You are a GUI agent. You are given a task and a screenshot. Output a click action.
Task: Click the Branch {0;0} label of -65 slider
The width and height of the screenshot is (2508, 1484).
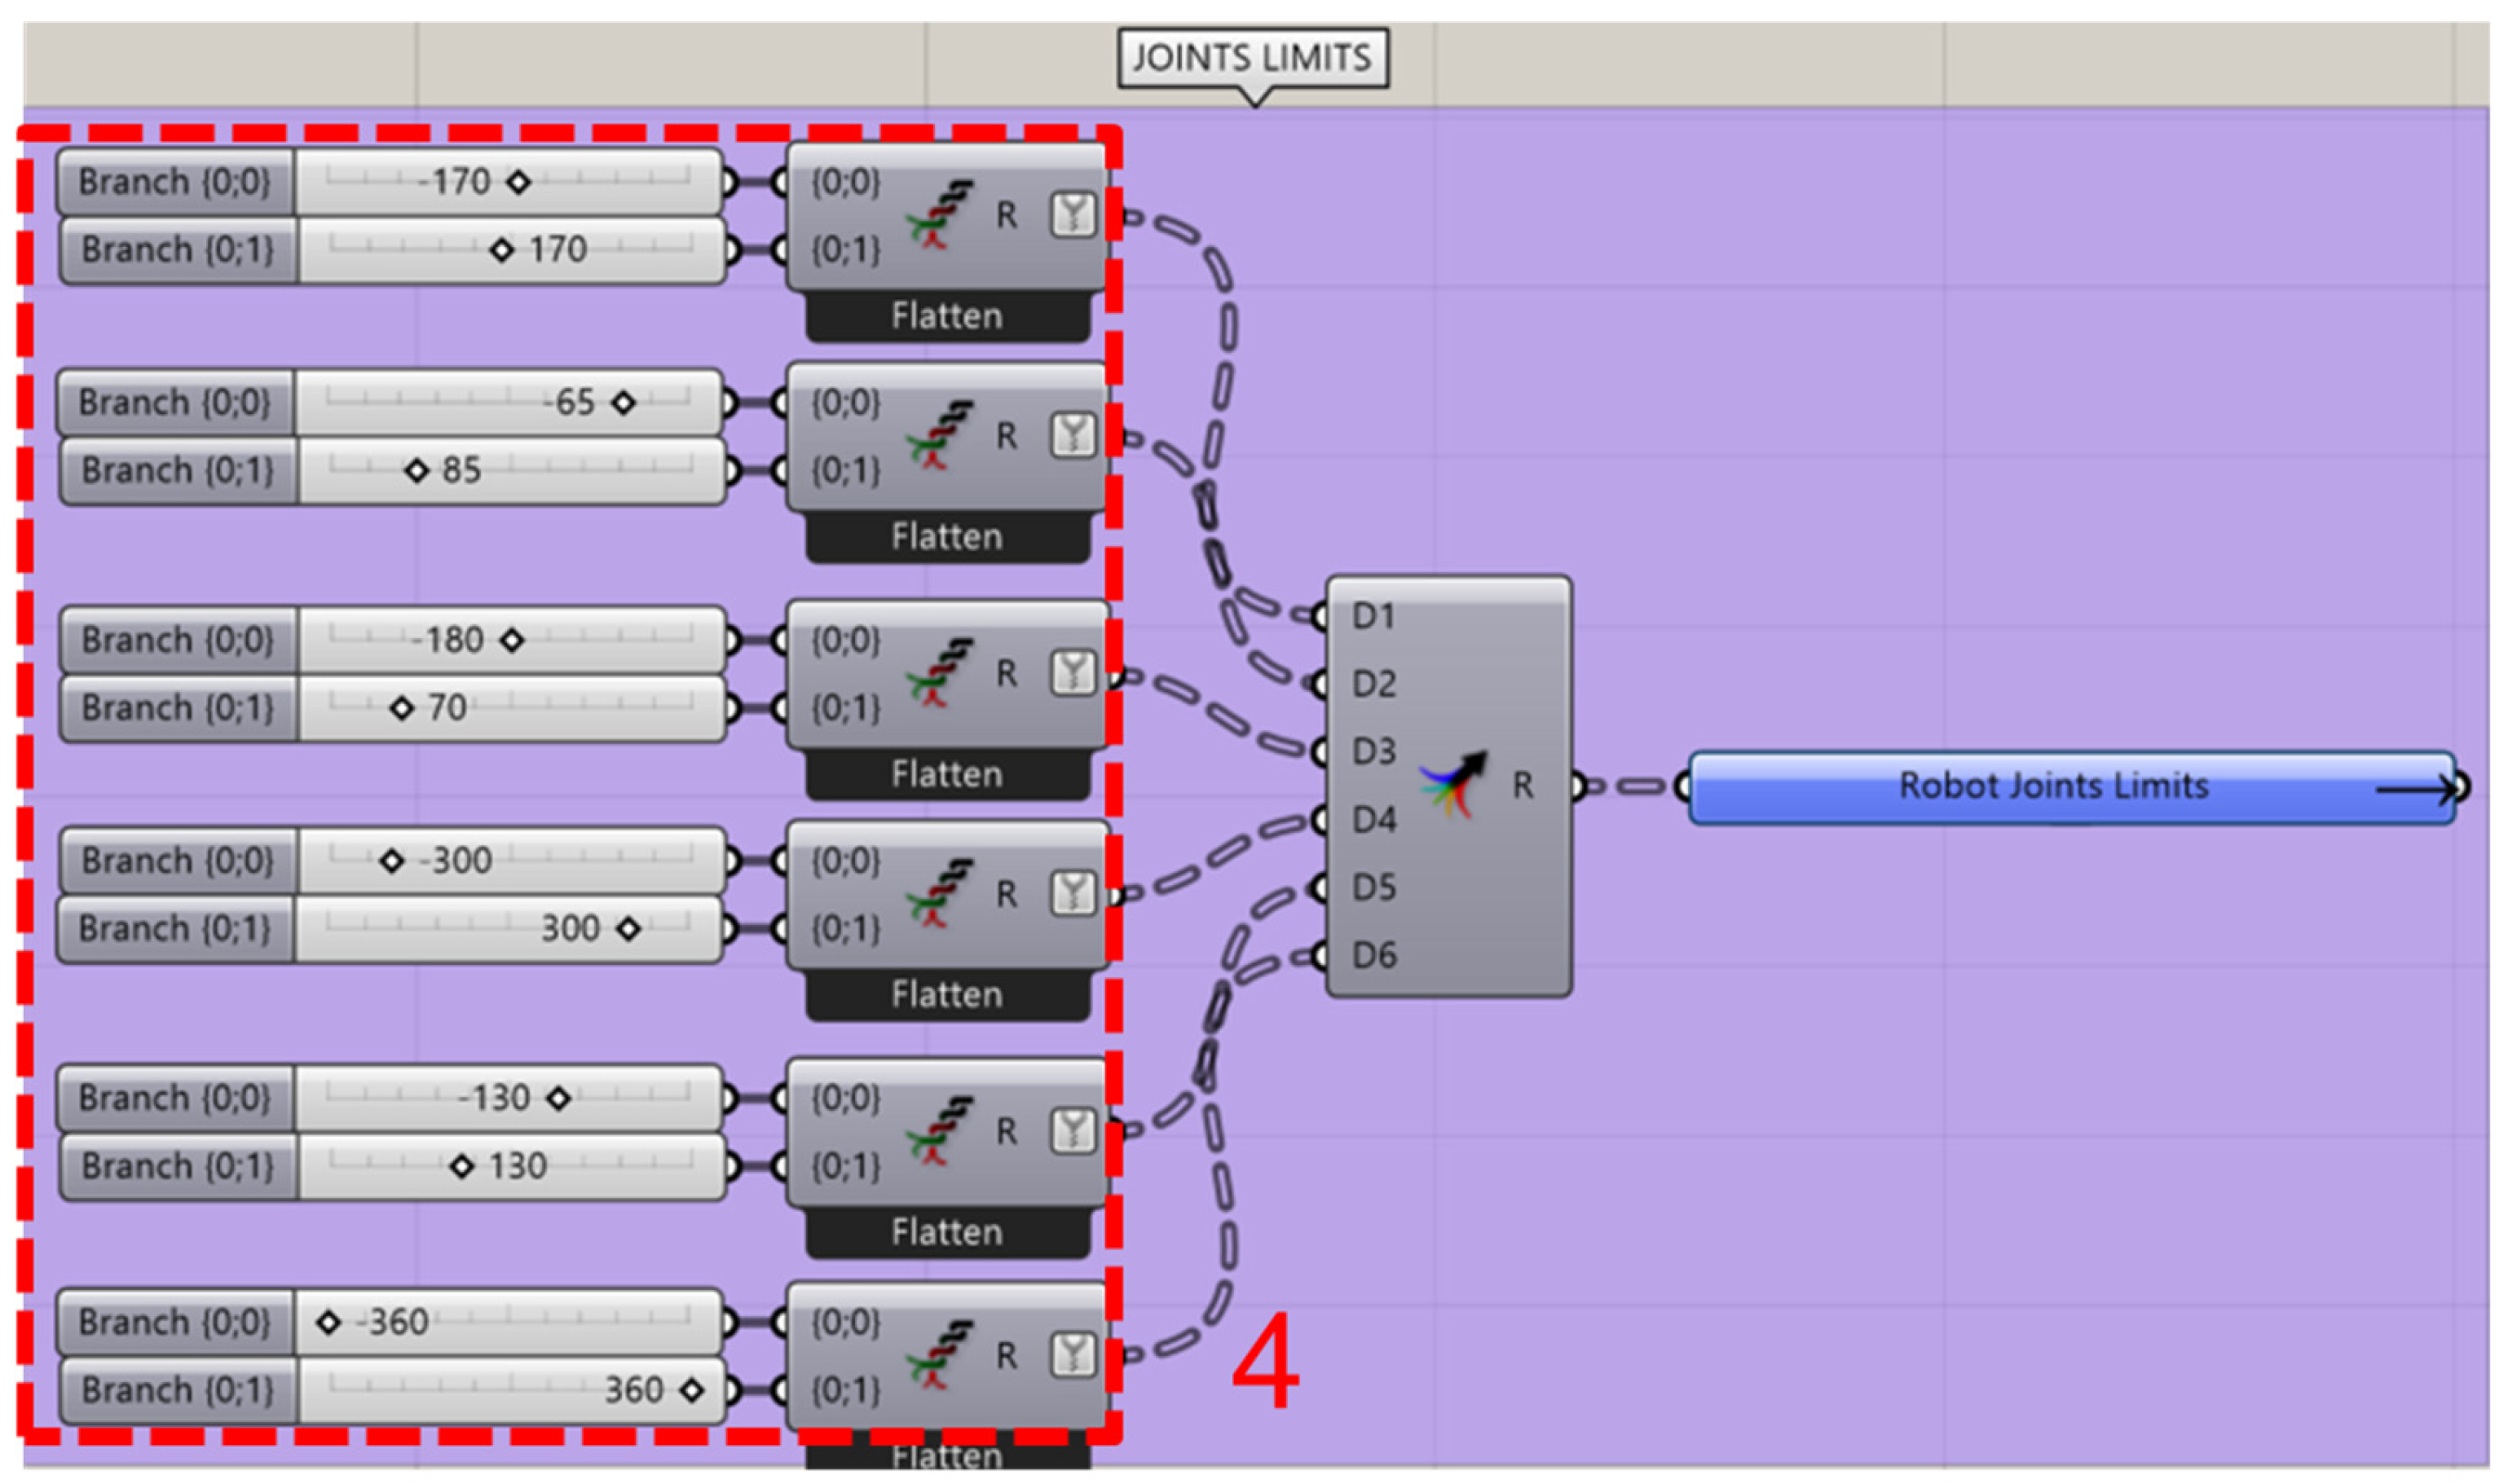pos(175,403)
